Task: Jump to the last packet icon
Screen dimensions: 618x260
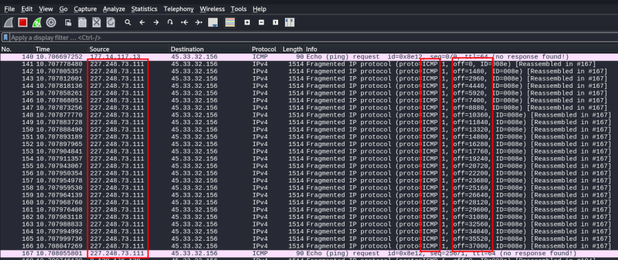Action: [198, 23]
